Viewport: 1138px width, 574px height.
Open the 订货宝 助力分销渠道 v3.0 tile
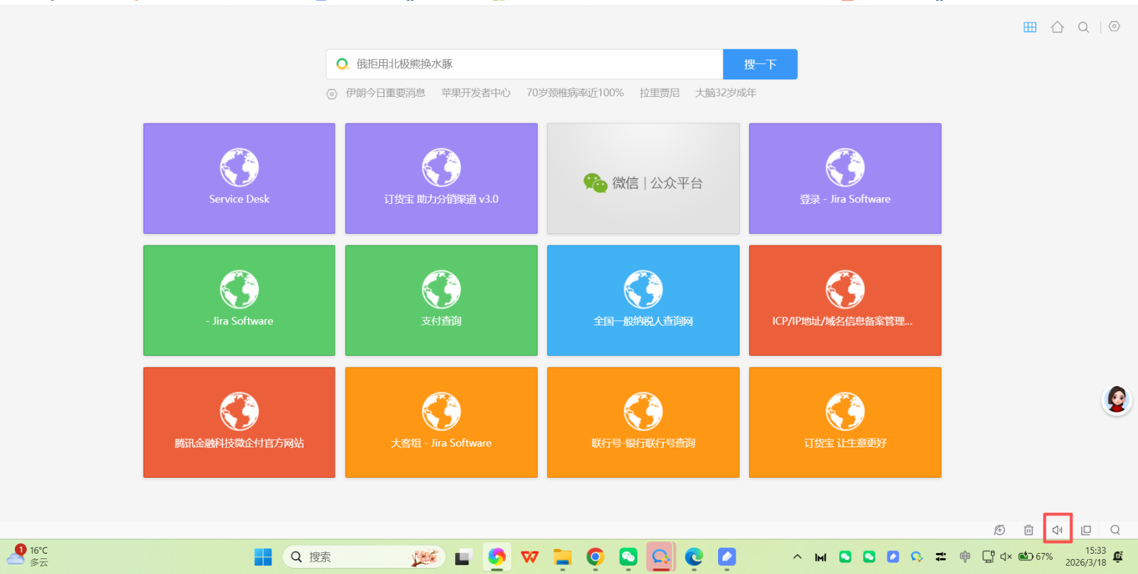point(441,178)
